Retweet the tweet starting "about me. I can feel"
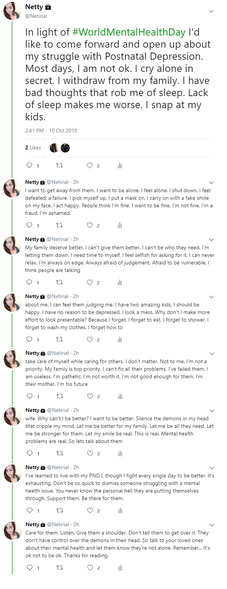Image resolution: width=227 pixels, height=589 pixels. coord(59,339)
